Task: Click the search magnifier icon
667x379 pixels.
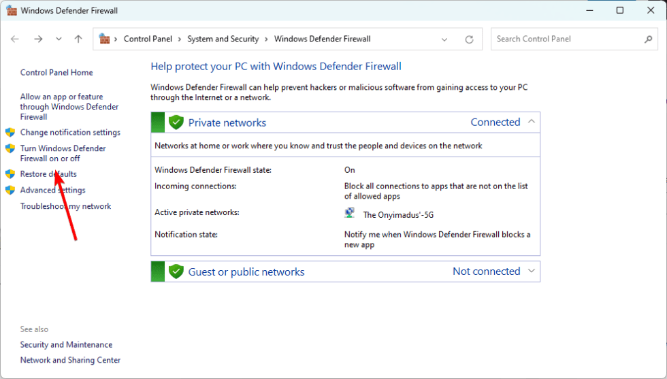Action: pos(649,39)
